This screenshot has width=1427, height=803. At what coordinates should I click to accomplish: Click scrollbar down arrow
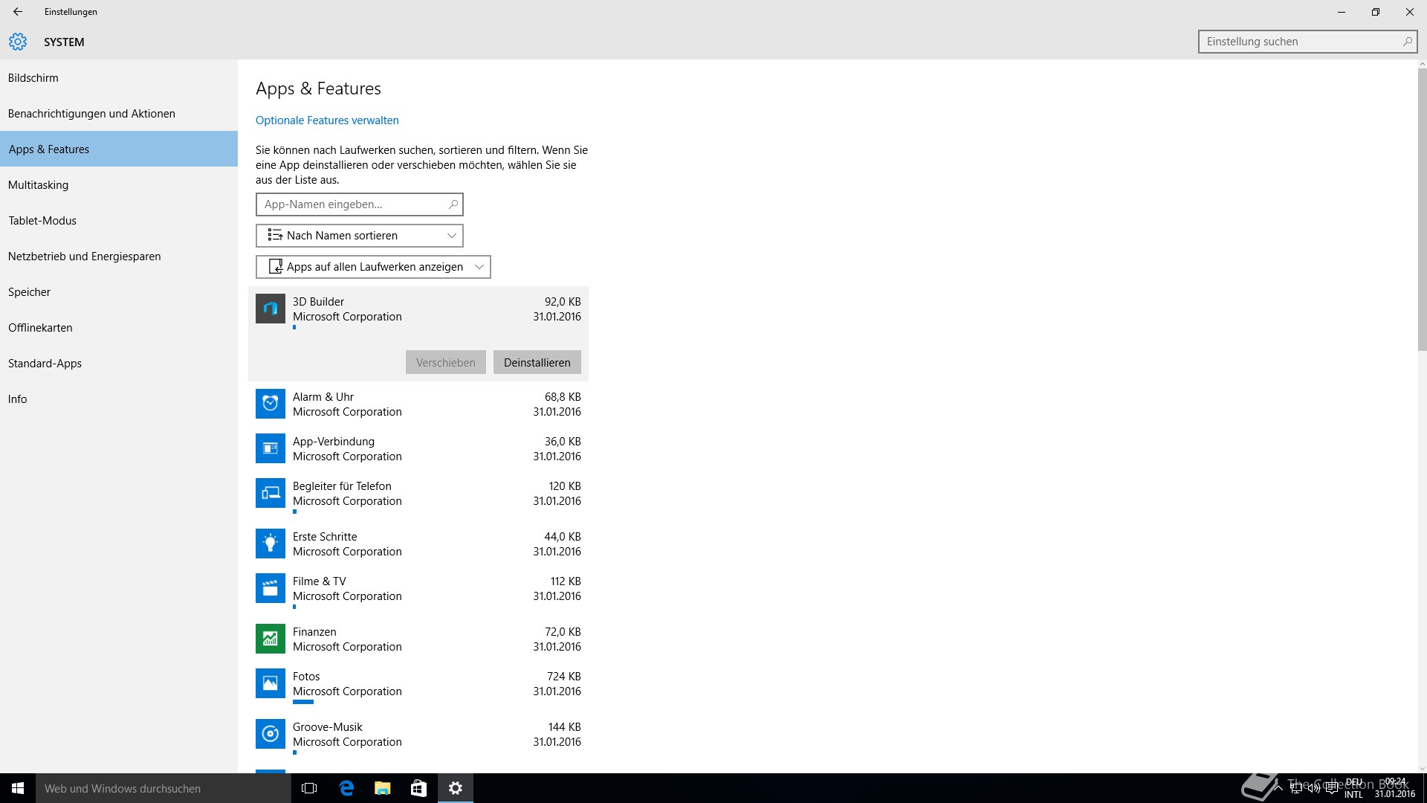point(1422,769)
